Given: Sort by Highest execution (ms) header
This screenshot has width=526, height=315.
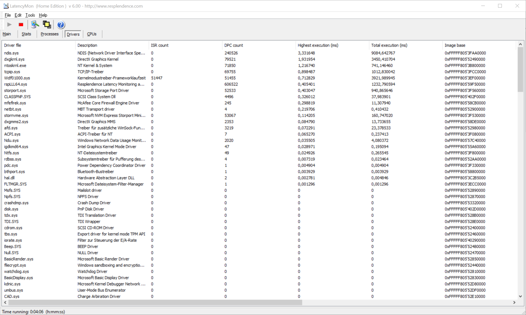Looking at the screenshot, I should tap(318, 45).
